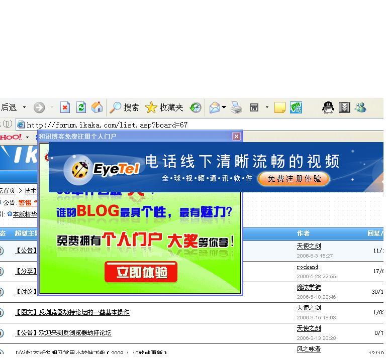Open the 收藏夹 favorites panel
387x362 pixels.
pos(164,107)
